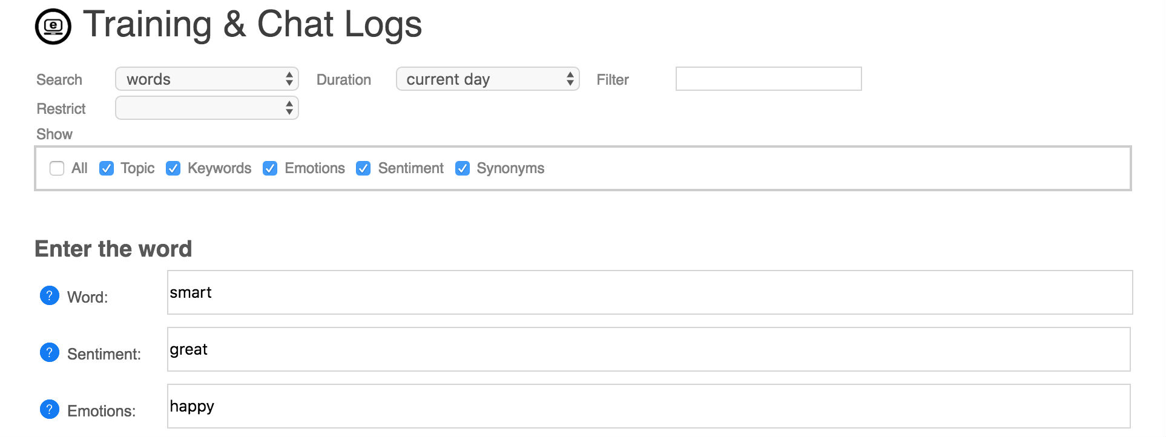Toggle the Keywords checkbox off
The height and width of the screenshot is (437, 1166).
pyautogui.click(x=173, y=168)
